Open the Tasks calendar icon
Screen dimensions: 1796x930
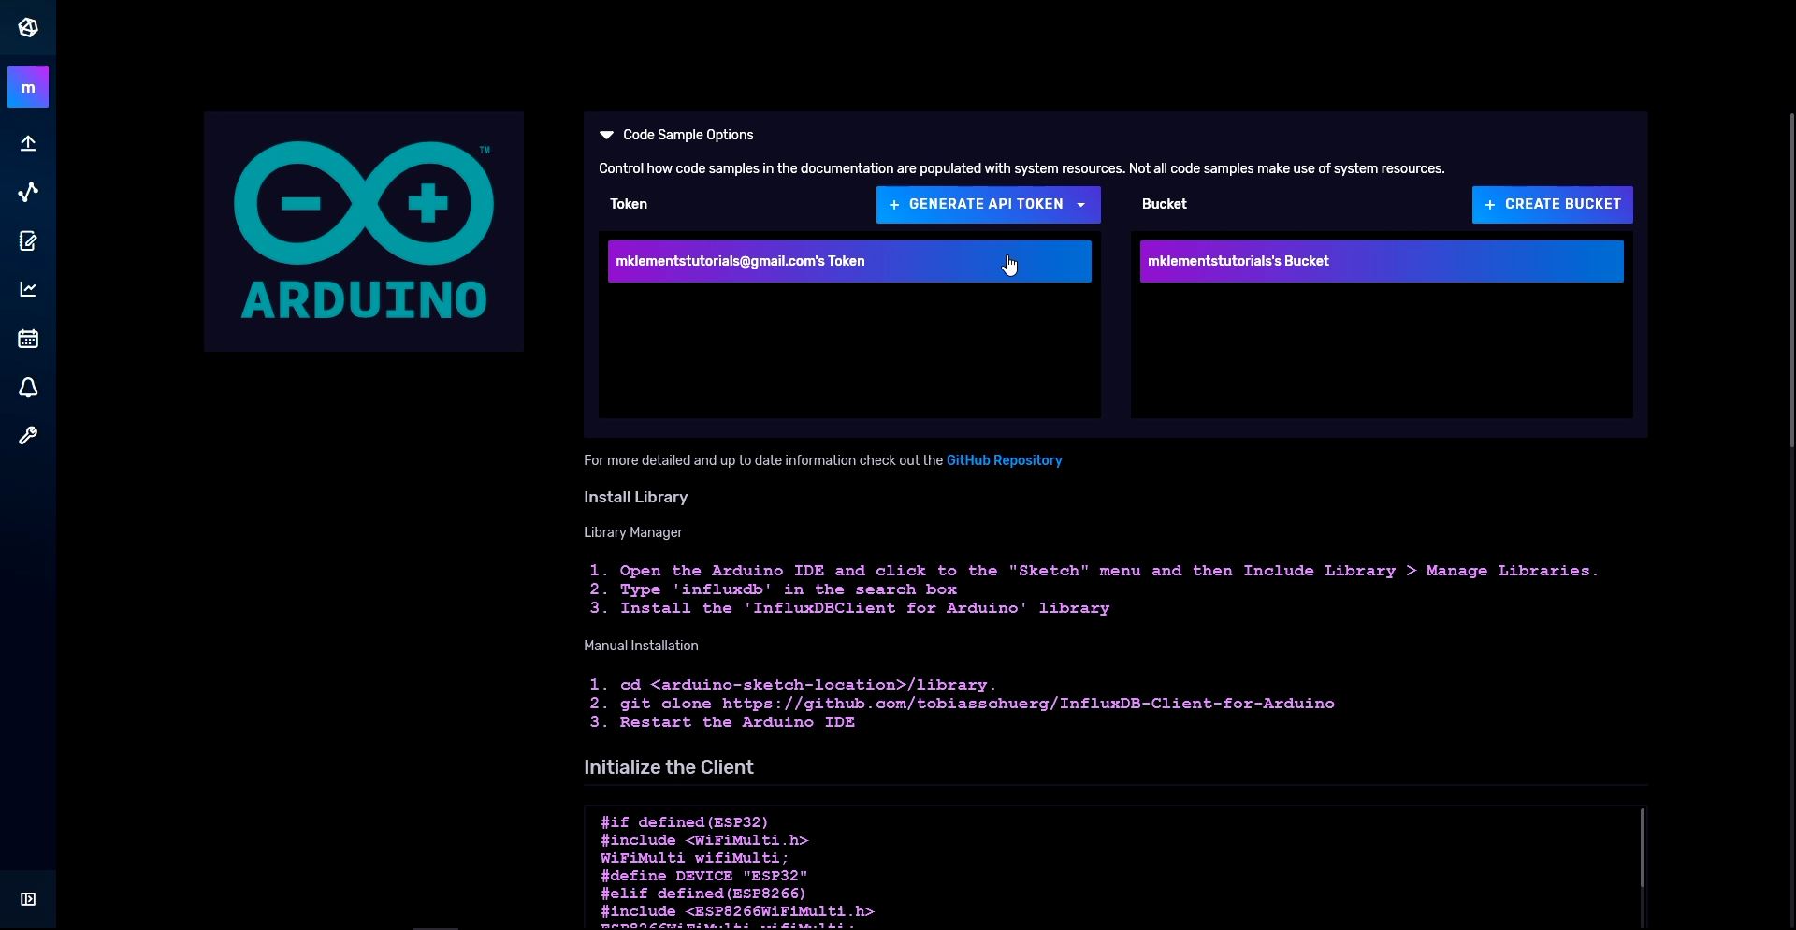[28, 339]
